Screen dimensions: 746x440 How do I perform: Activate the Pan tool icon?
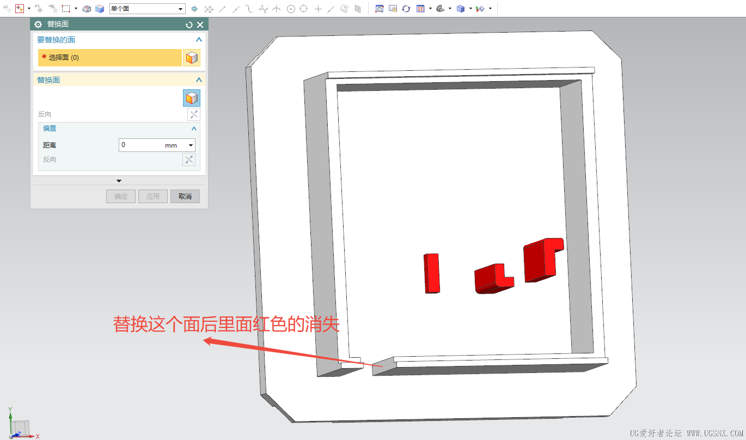point(393,8)
